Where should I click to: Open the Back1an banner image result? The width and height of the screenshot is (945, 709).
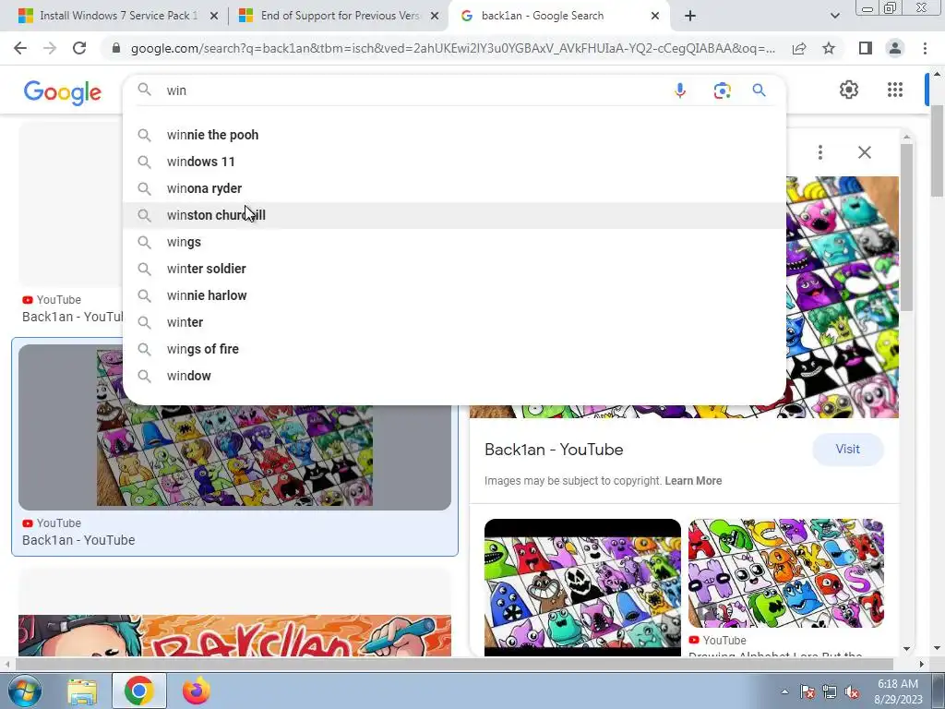tap(234, 635)
